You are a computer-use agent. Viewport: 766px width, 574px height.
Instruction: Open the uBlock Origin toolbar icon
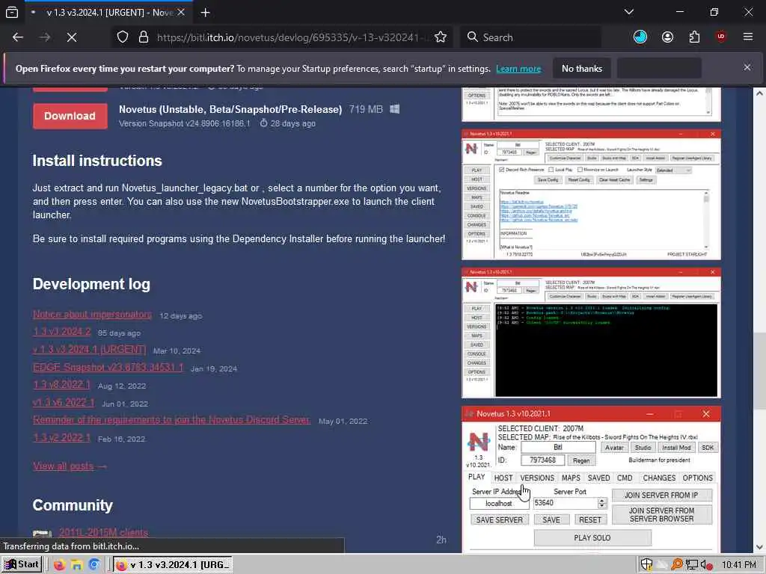click(721, 37)
